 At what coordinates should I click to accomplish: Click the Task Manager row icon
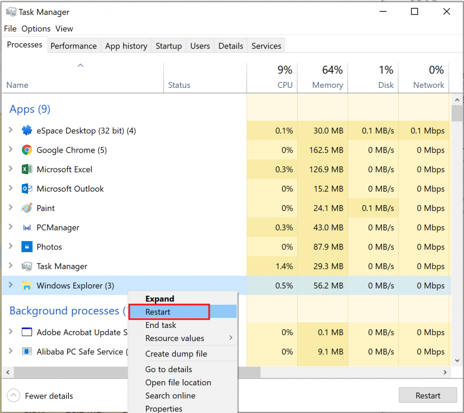pos(27,266)
